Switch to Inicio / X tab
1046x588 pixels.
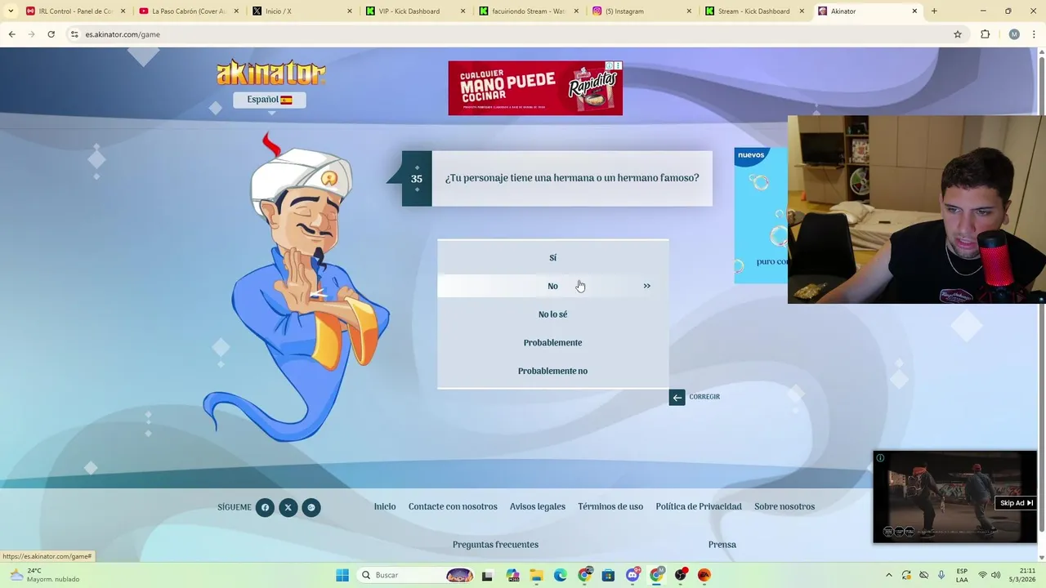pos(301,11)
